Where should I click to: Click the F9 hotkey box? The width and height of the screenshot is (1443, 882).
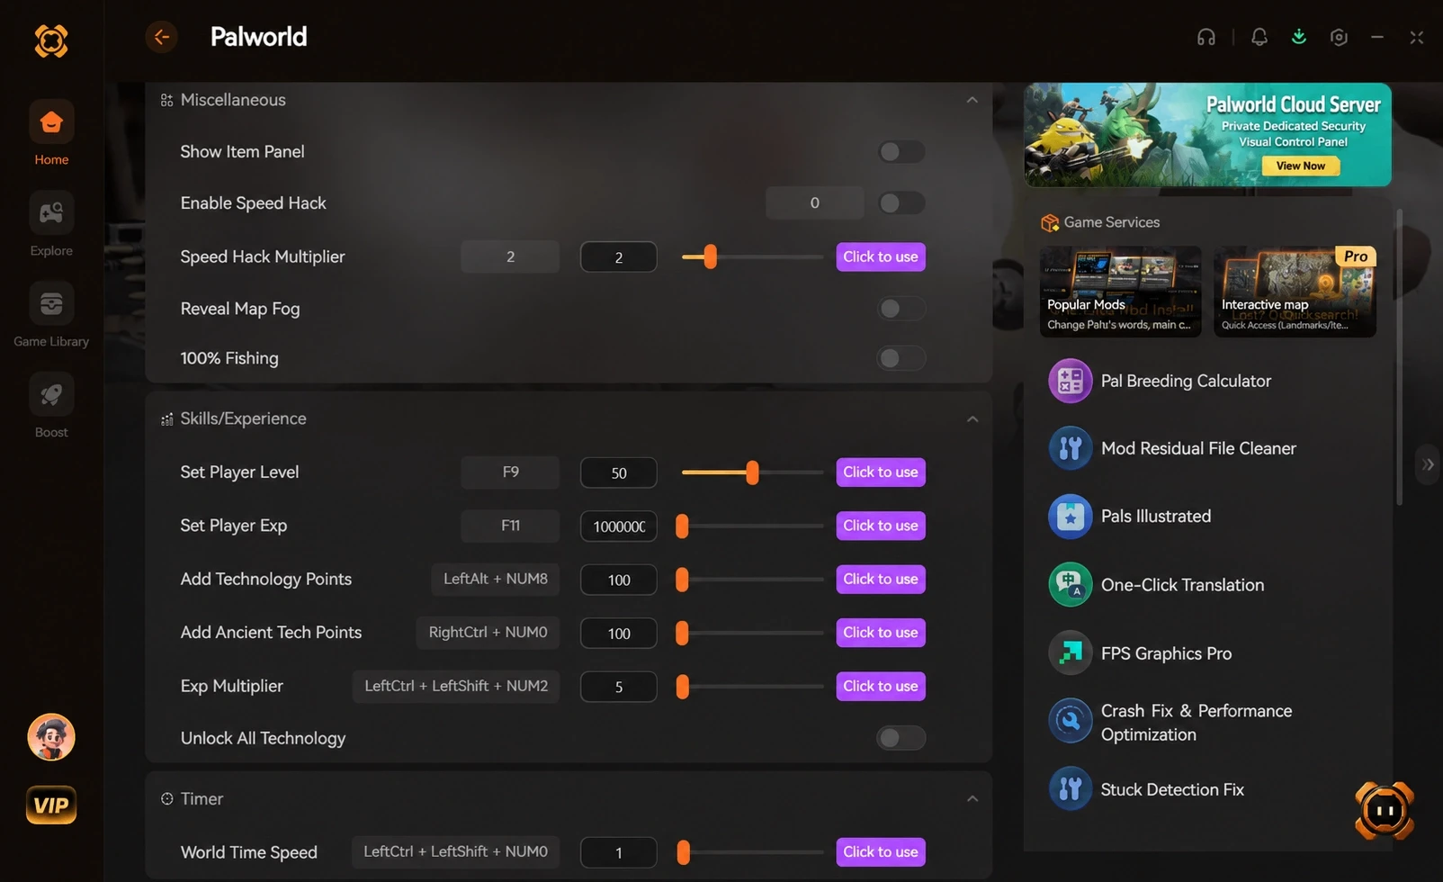(x=510, y=472)
